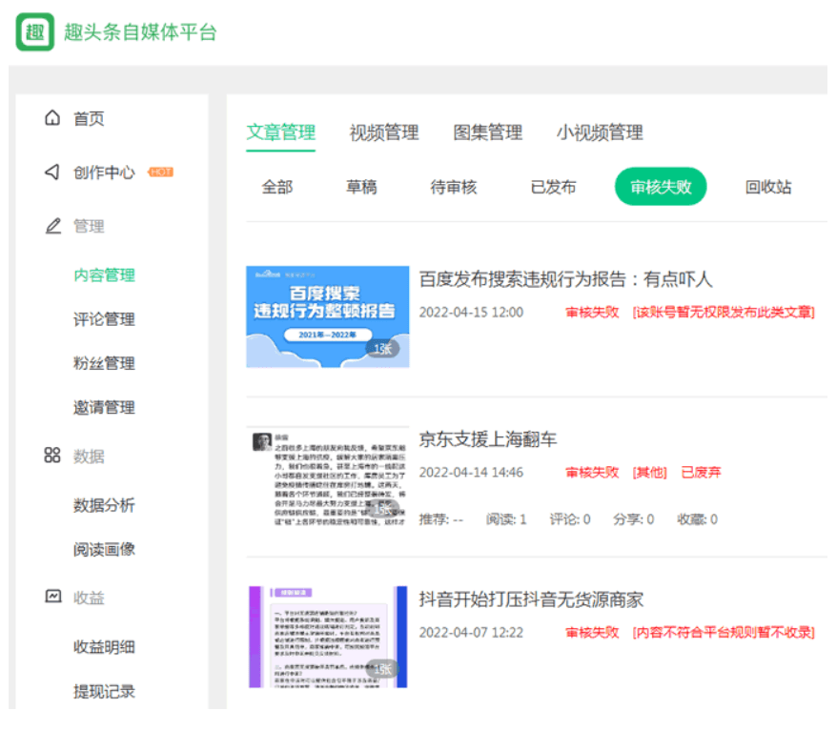
Task: Click the orange HOT badge
Action: coord(161,172)
